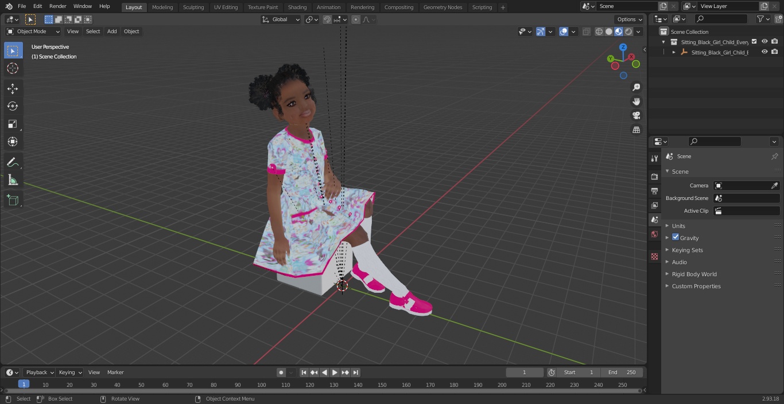Pick the Rotate tool

pyautogui.click(x=13, y=106)
